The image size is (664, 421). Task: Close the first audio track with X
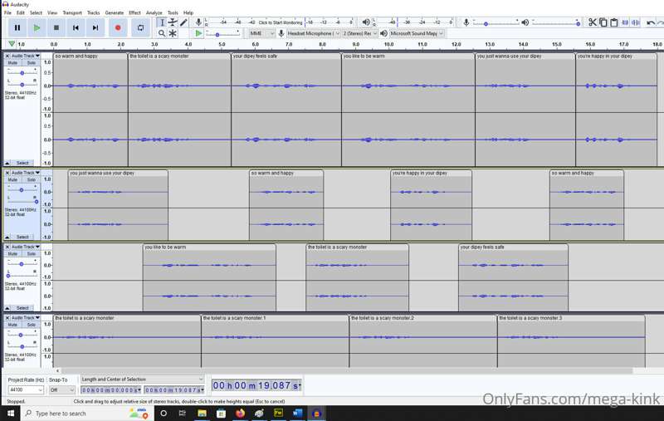click(7, 56)
